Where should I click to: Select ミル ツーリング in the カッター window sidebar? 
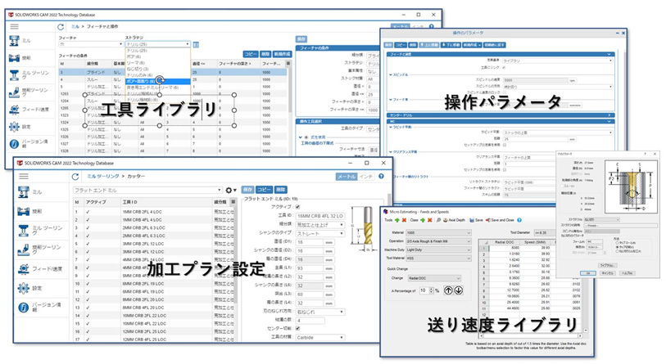[x=40, y=230]
